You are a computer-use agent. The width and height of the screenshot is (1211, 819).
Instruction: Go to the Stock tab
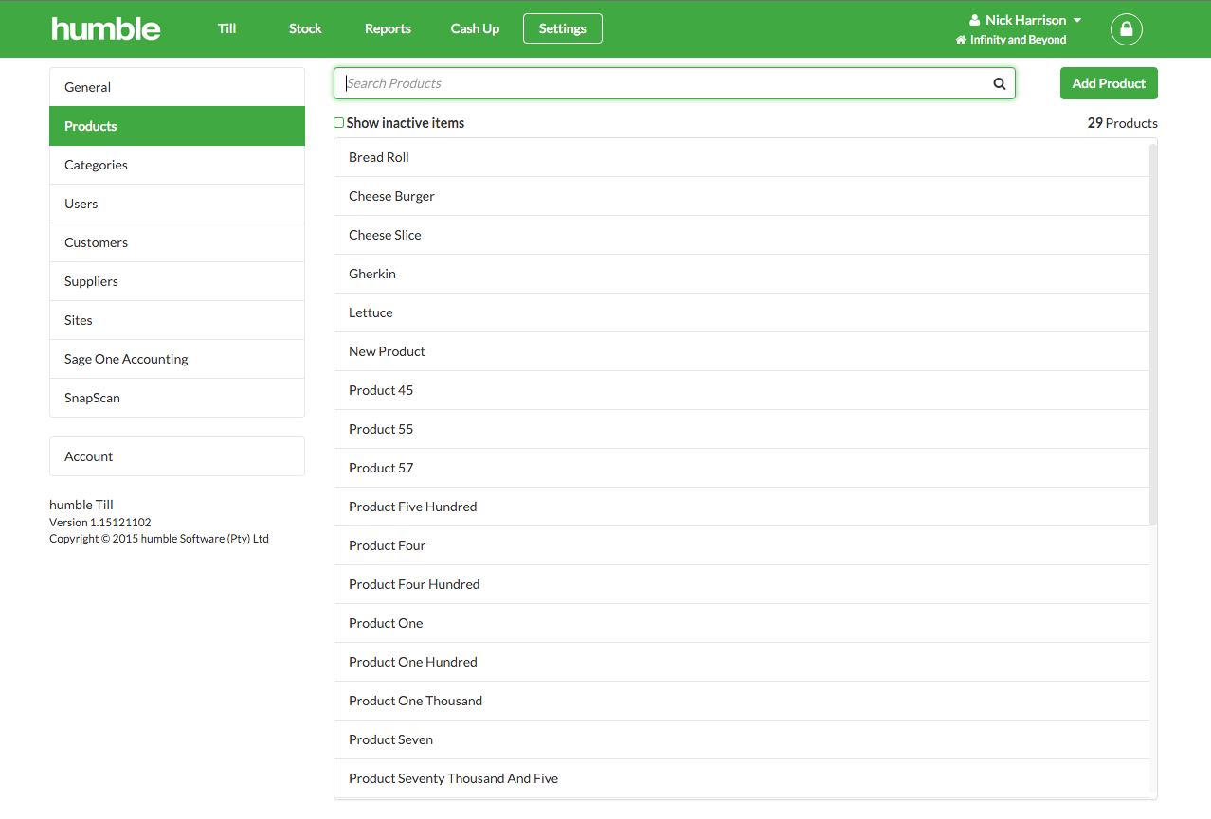click(x=305, y=28)
